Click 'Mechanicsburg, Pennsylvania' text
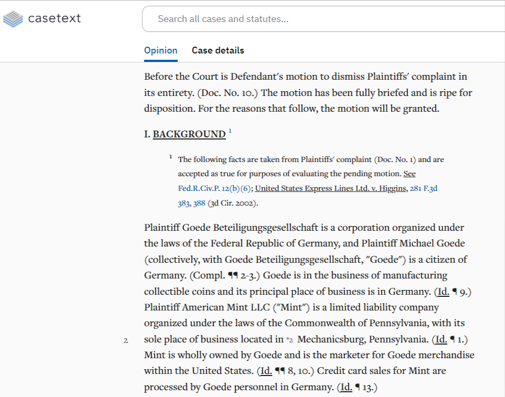Image resolution: width=505 pixels, height=397 pixels. tap(363, 339)
